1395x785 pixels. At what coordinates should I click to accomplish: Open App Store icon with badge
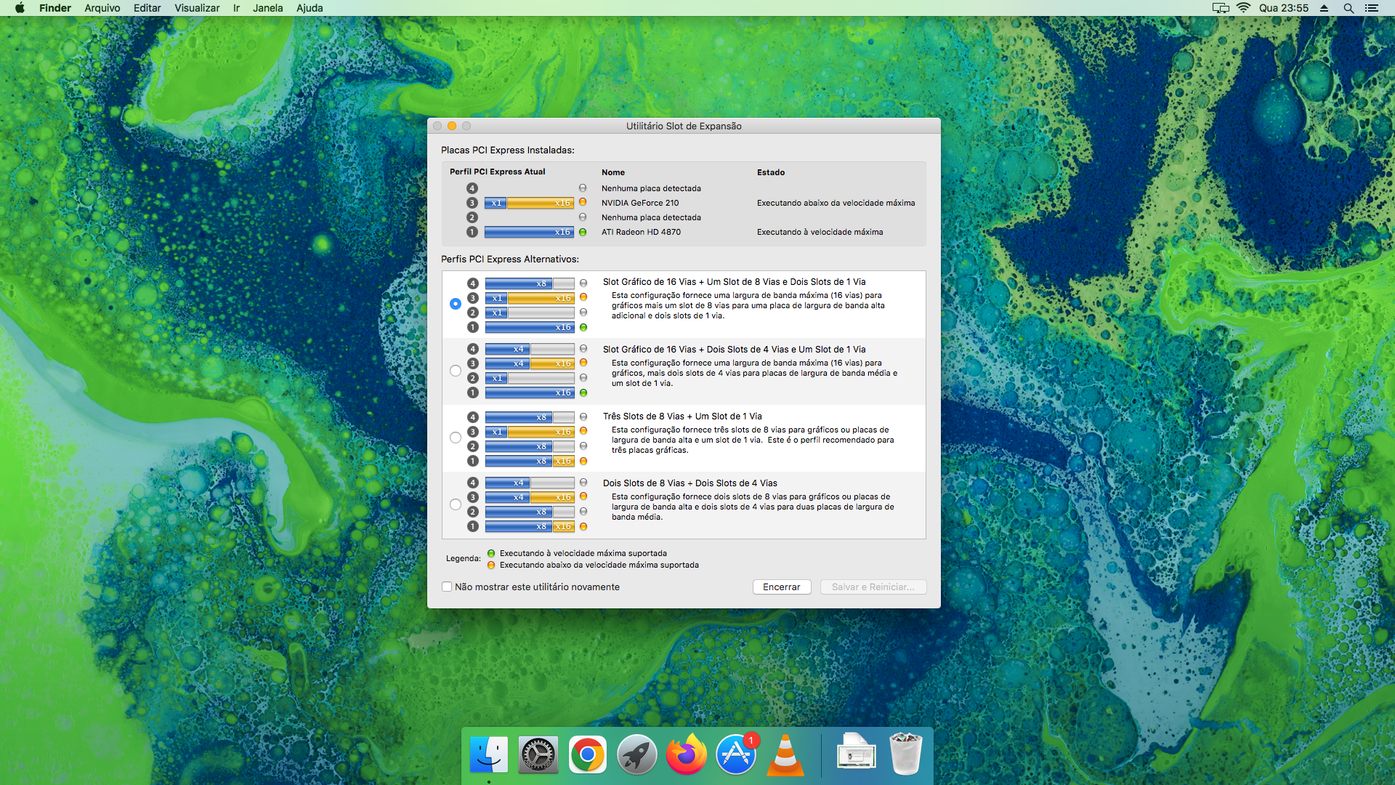coord(735,754)
